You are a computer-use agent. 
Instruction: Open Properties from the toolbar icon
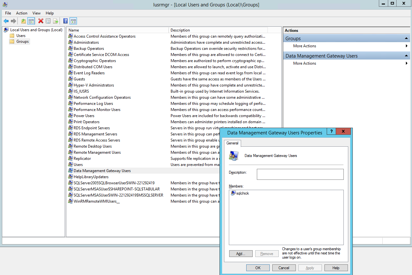48,21
